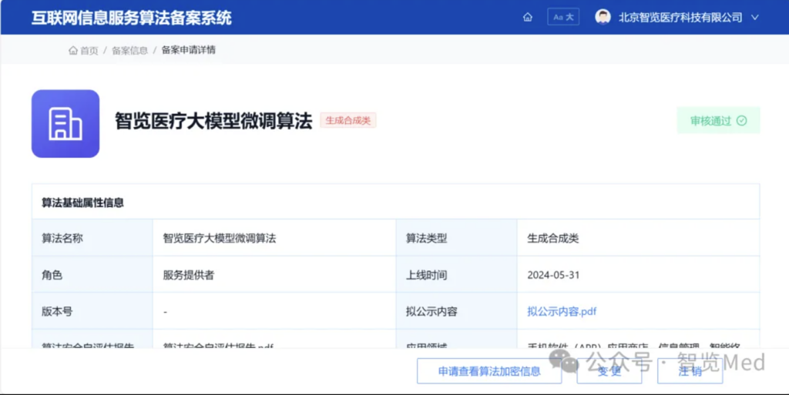Click the 版本号 label cell
The width and height of the screenshot is (789, 395).
[92, 311]
